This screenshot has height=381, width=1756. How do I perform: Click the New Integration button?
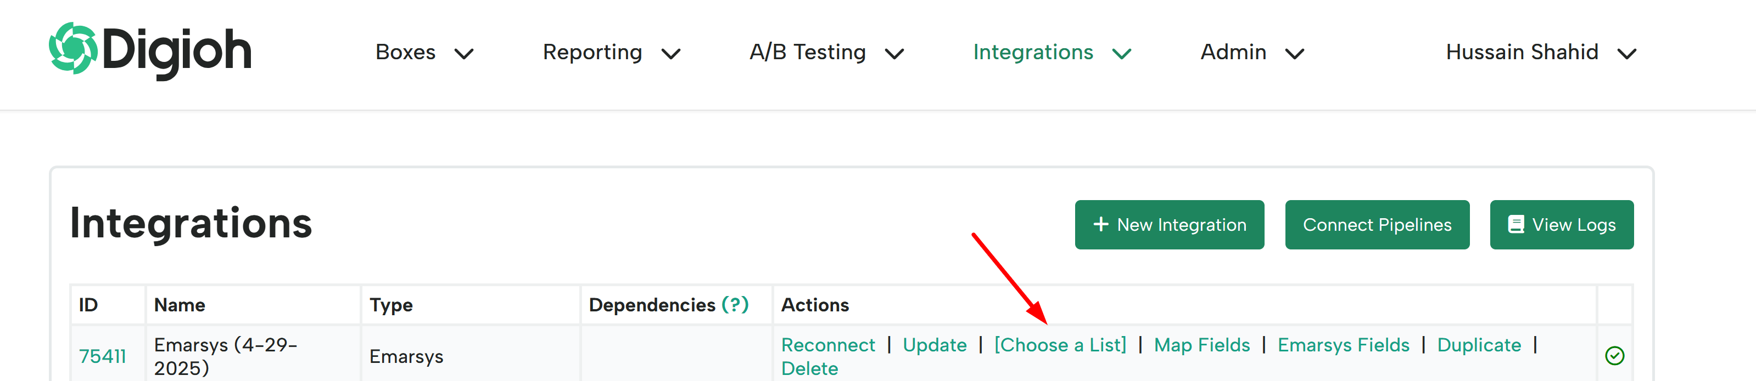(1169, 225)
